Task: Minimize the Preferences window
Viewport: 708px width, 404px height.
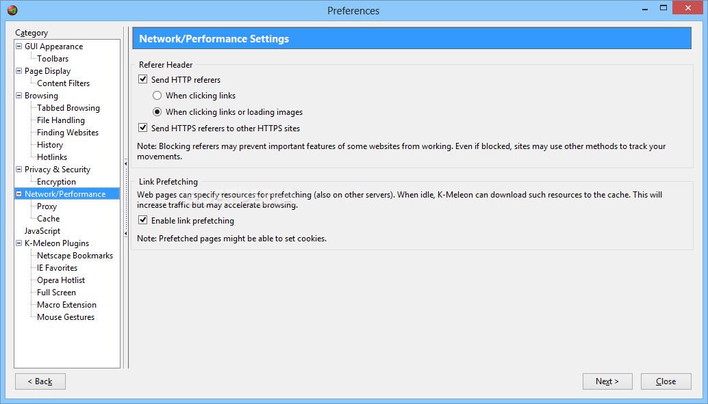Action: [645, 8]
